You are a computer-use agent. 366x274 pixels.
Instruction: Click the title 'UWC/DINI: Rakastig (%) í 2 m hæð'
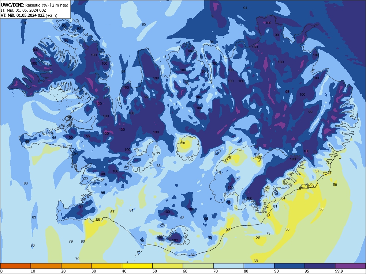click(x=34, y=5)
